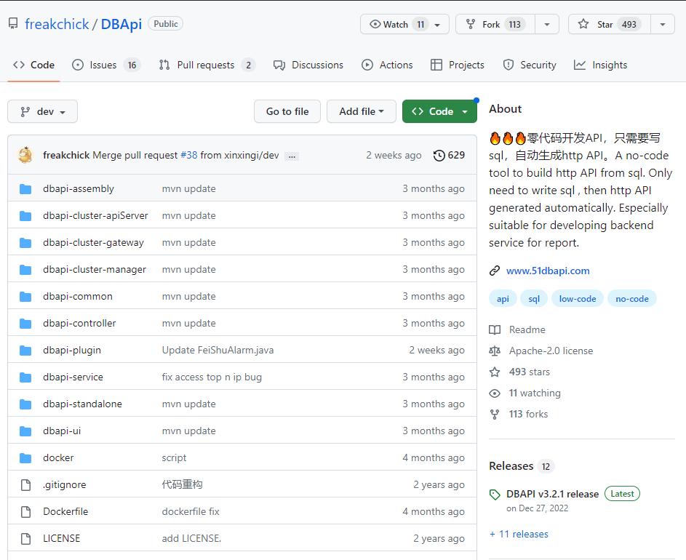
Task: Click the dbapi-plugin folder icon
Action: [25, 350]
